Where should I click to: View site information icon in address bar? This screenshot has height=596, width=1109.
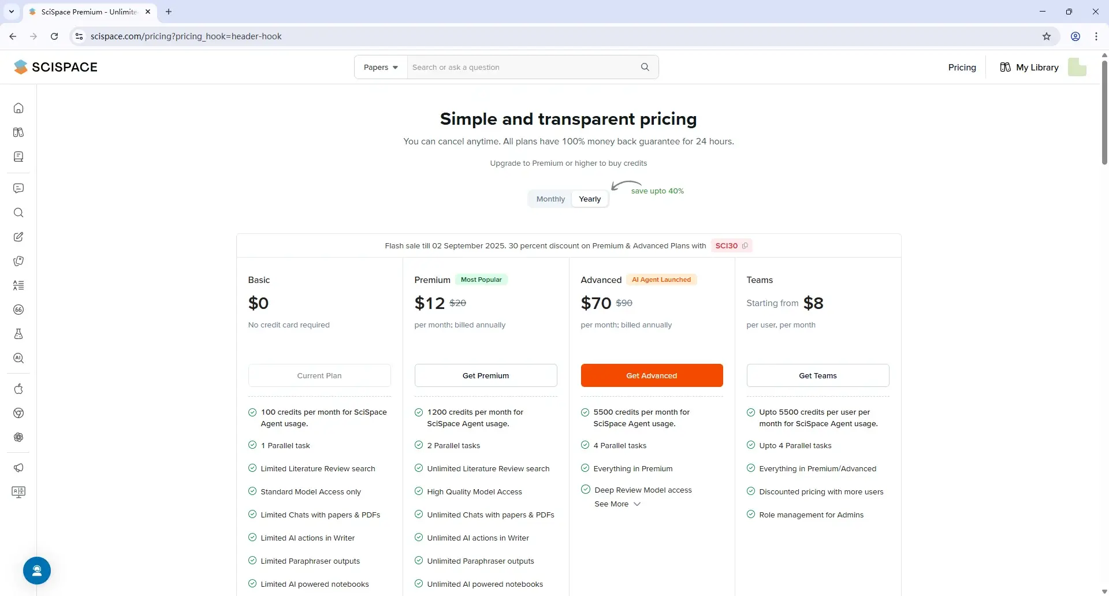click(80, 36)
